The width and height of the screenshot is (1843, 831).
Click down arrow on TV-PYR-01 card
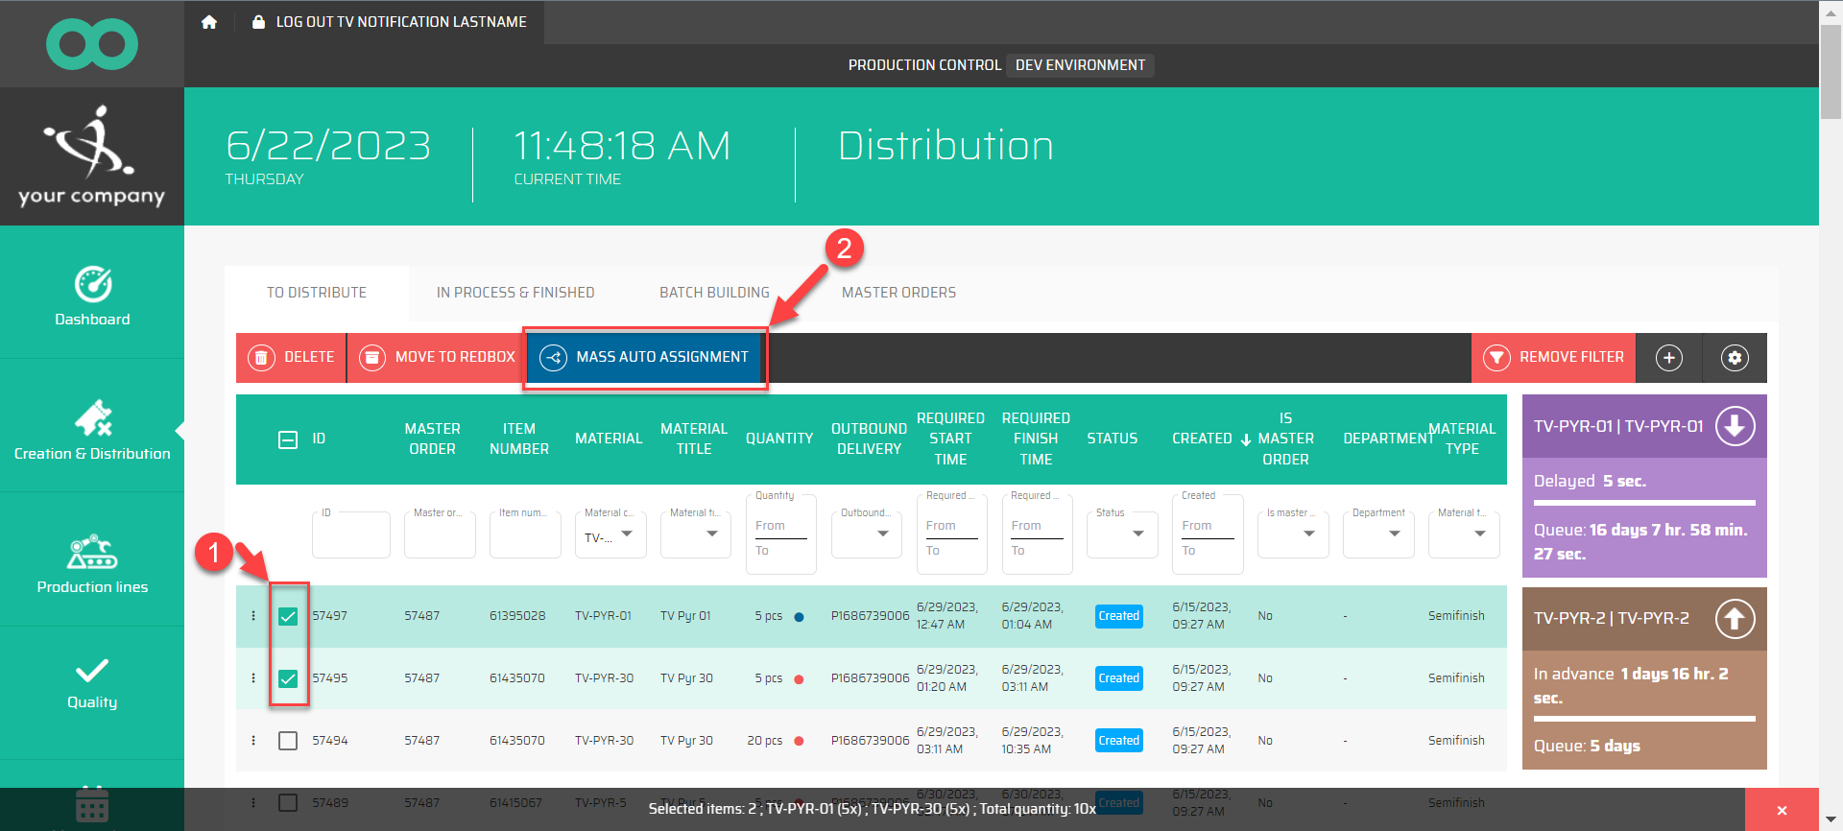click(1735, 427)
